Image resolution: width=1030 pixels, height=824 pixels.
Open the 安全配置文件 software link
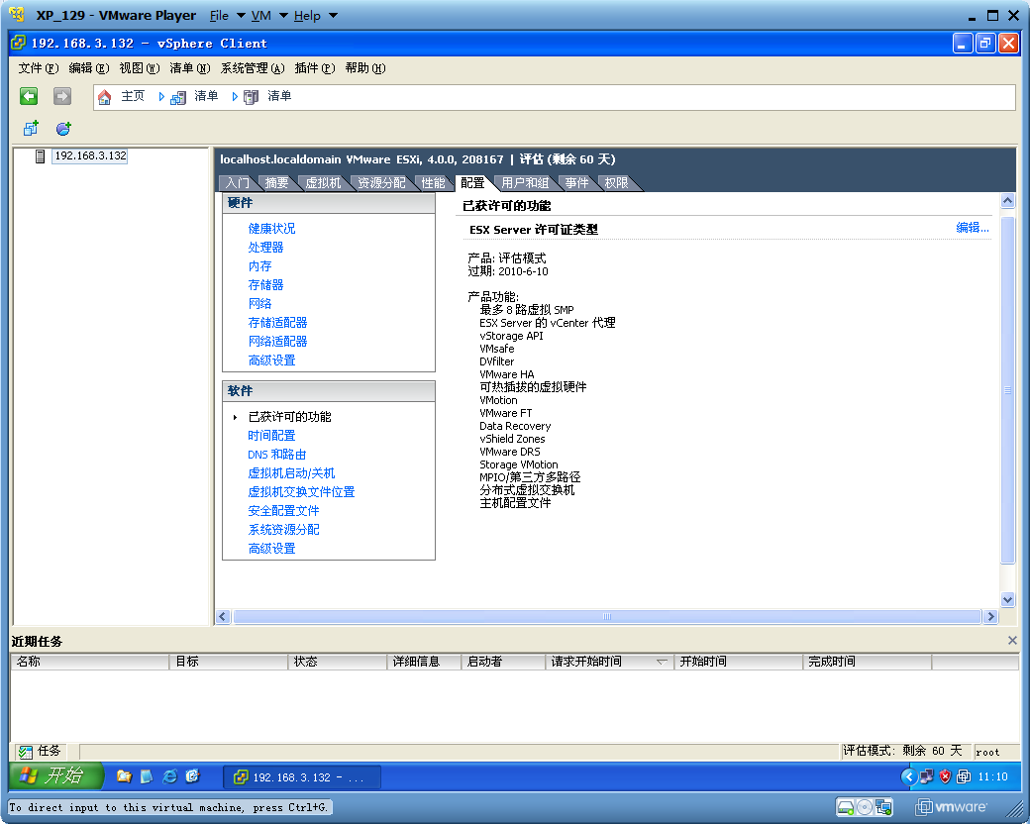point(283,511)
